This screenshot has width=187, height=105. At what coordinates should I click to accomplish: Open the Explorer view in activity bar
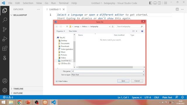[5, 10]
